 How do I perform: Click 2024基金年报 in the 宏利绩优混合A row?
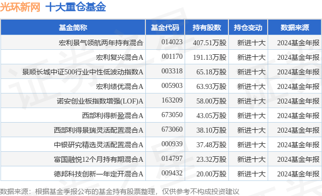coord(298,86)
